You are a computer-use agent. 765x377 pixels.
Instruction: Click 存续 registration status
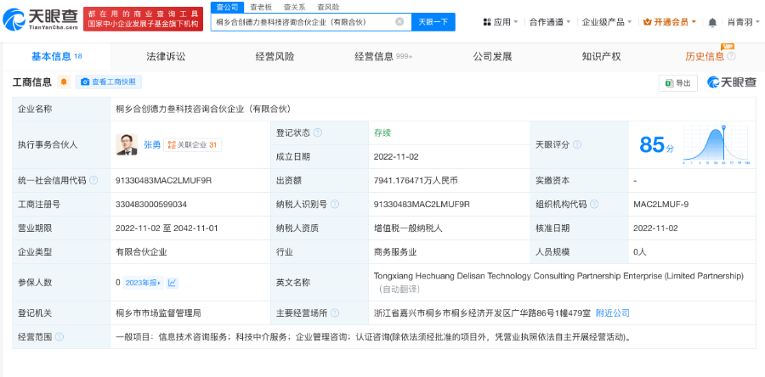[x=382, y=132]
